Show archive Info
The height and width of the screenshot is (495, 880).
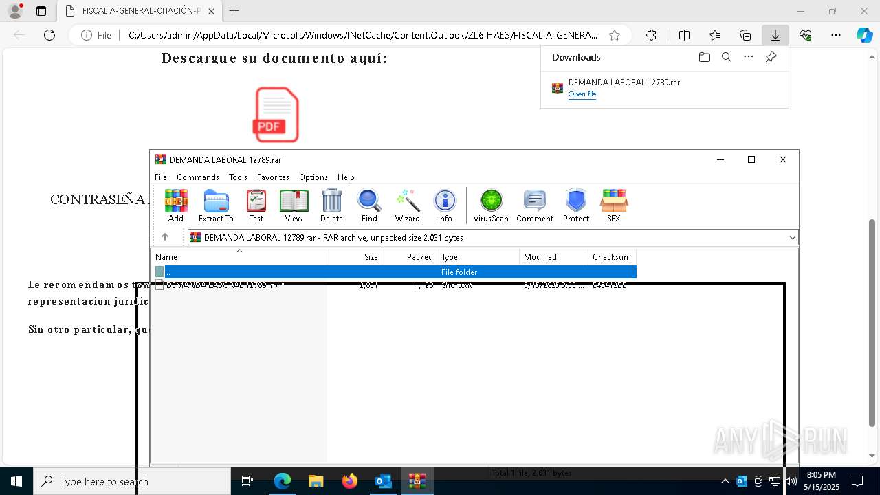click(445, 206)
